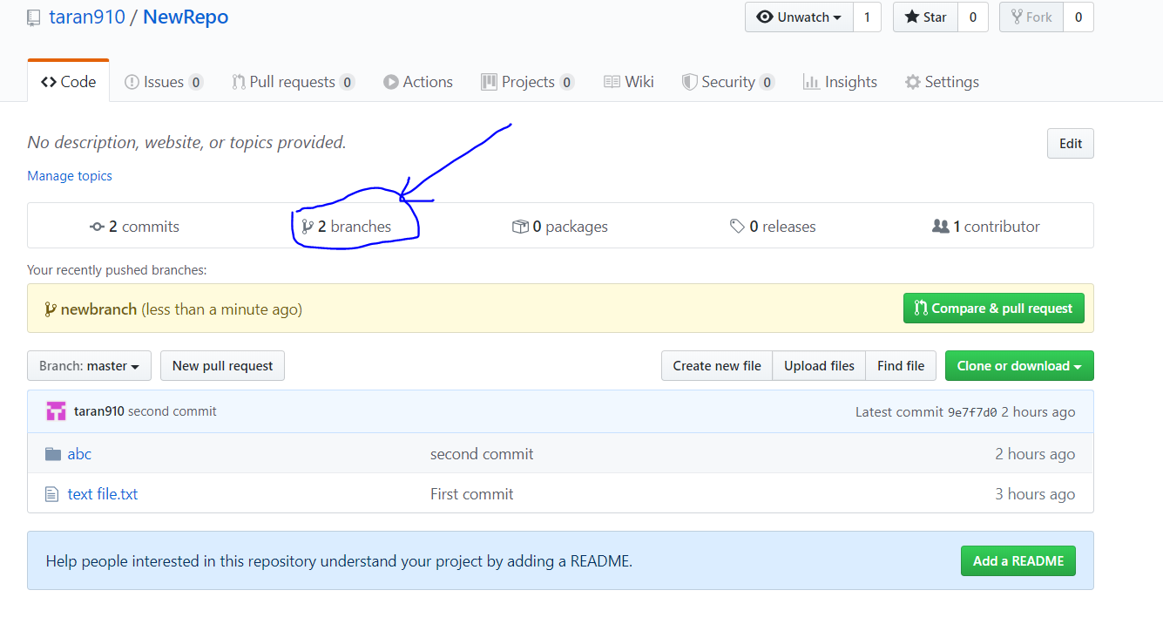Click the taran910 pink avatar thumbnail
1163x631 pixels.
click(57, 411)
